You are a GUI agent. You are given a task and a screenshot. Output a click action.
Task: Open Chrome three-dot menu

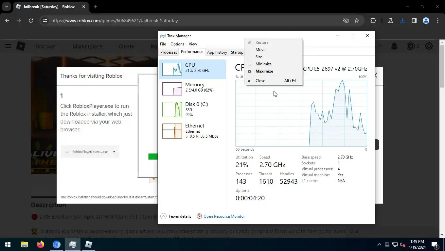(438, 21)
